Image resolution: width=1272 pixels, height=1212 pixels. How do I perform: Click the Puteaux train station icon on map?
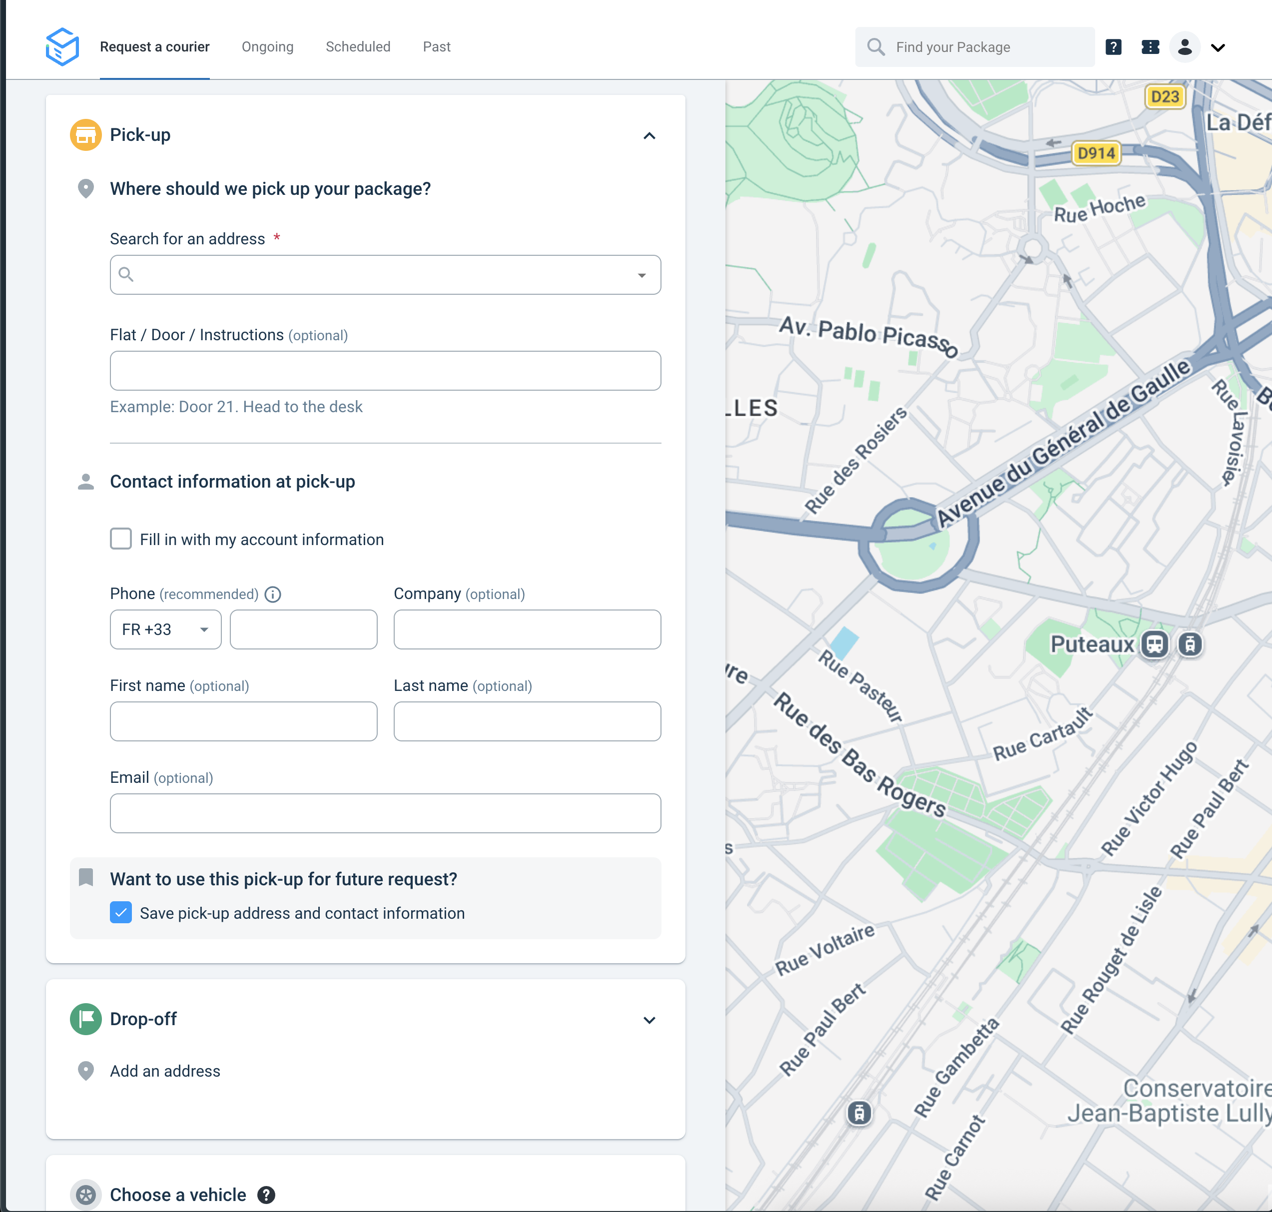click(x=1190, y=644)
